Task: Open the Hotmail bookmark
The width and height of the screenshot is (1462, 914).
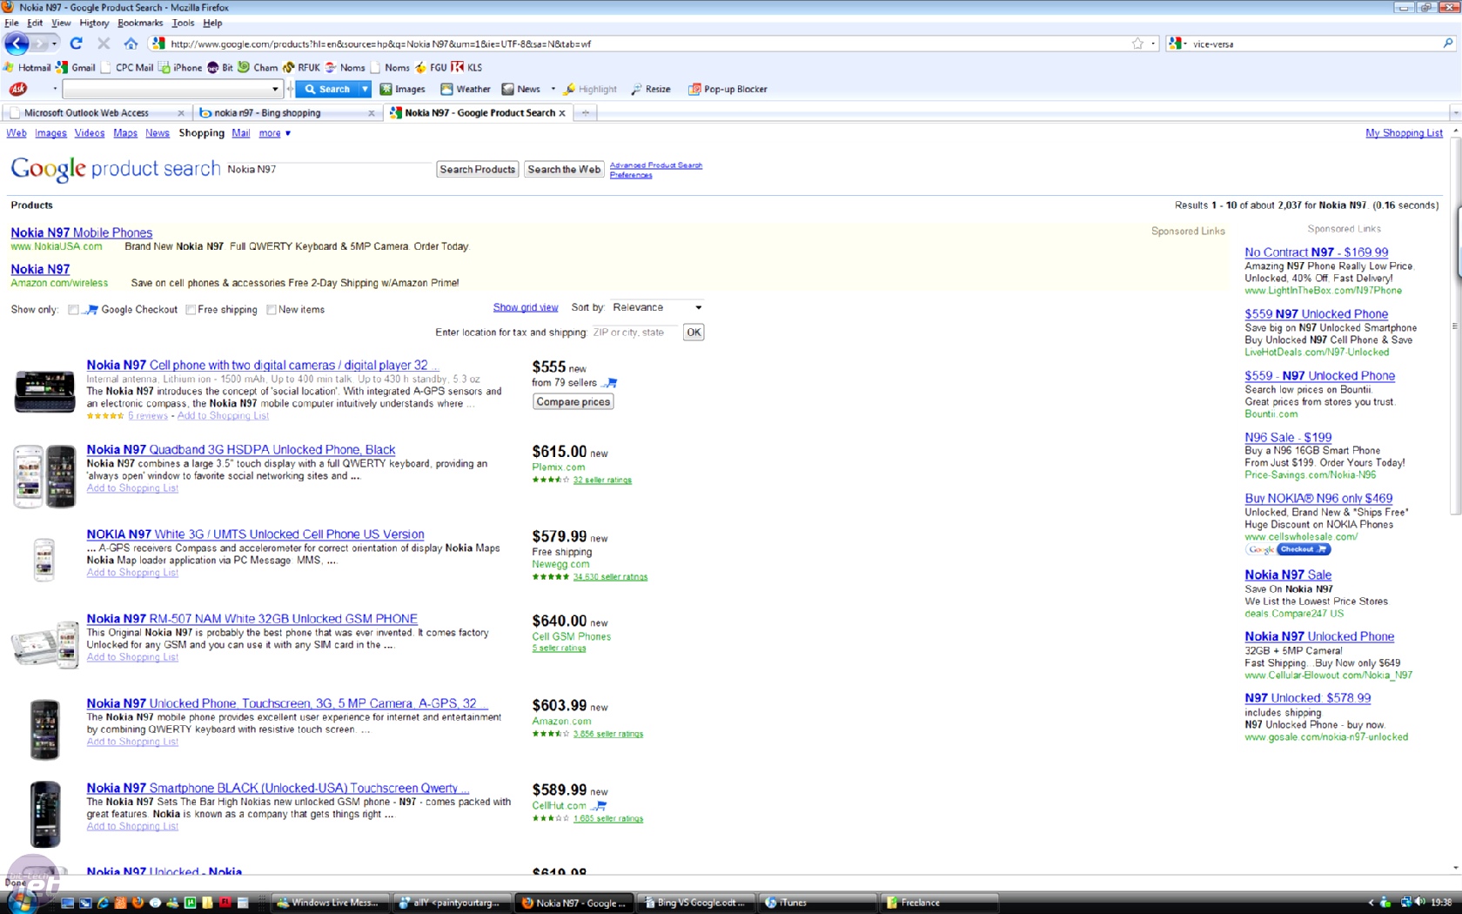Action: (27, 67)
